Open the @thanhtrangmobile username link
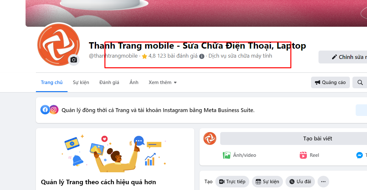The height and width of the screenshot is (190, 367). [113, 56]
